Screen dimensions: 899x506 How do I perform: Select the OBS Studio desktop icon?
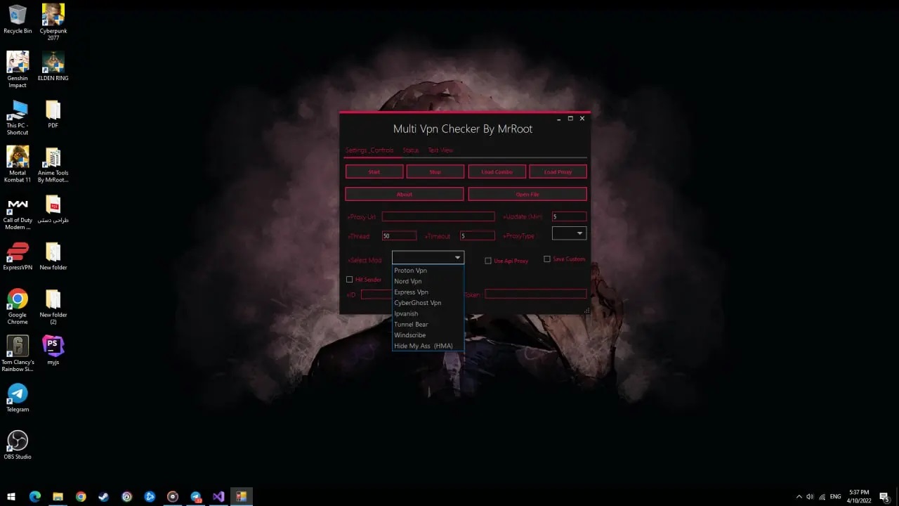18,445
